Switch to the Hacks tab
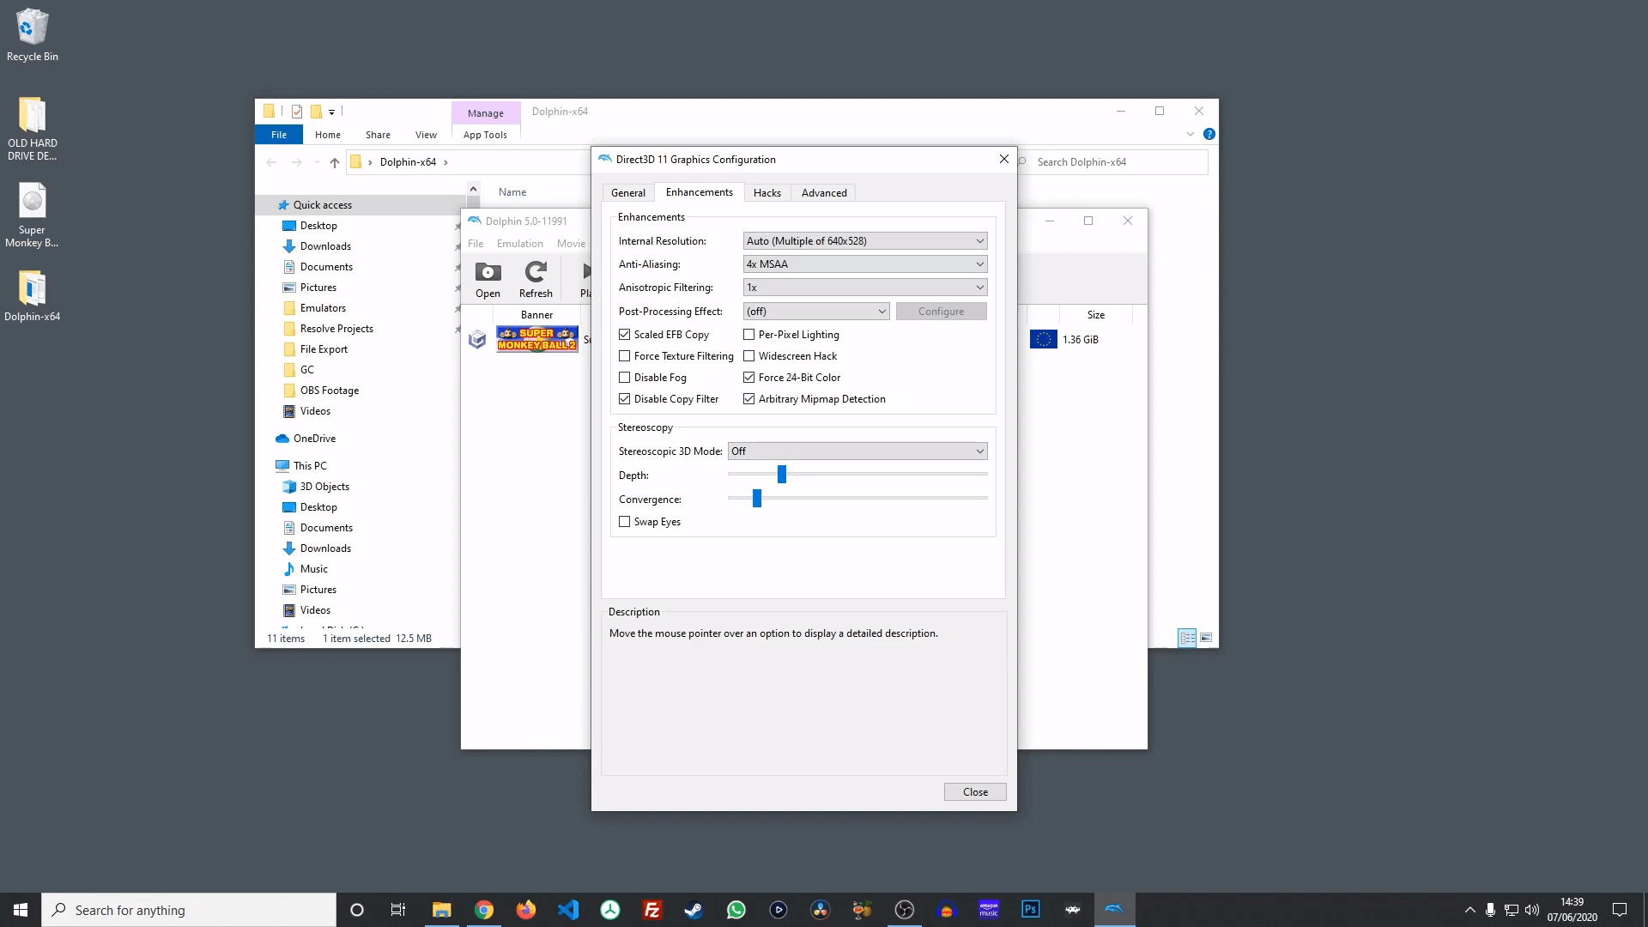This screenshot has height=927, width=1648. click(x=766, y=192)
